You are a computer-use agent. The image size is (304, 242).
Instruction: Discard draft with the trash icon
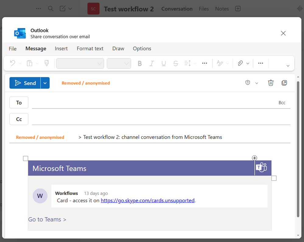click(271, 83)
